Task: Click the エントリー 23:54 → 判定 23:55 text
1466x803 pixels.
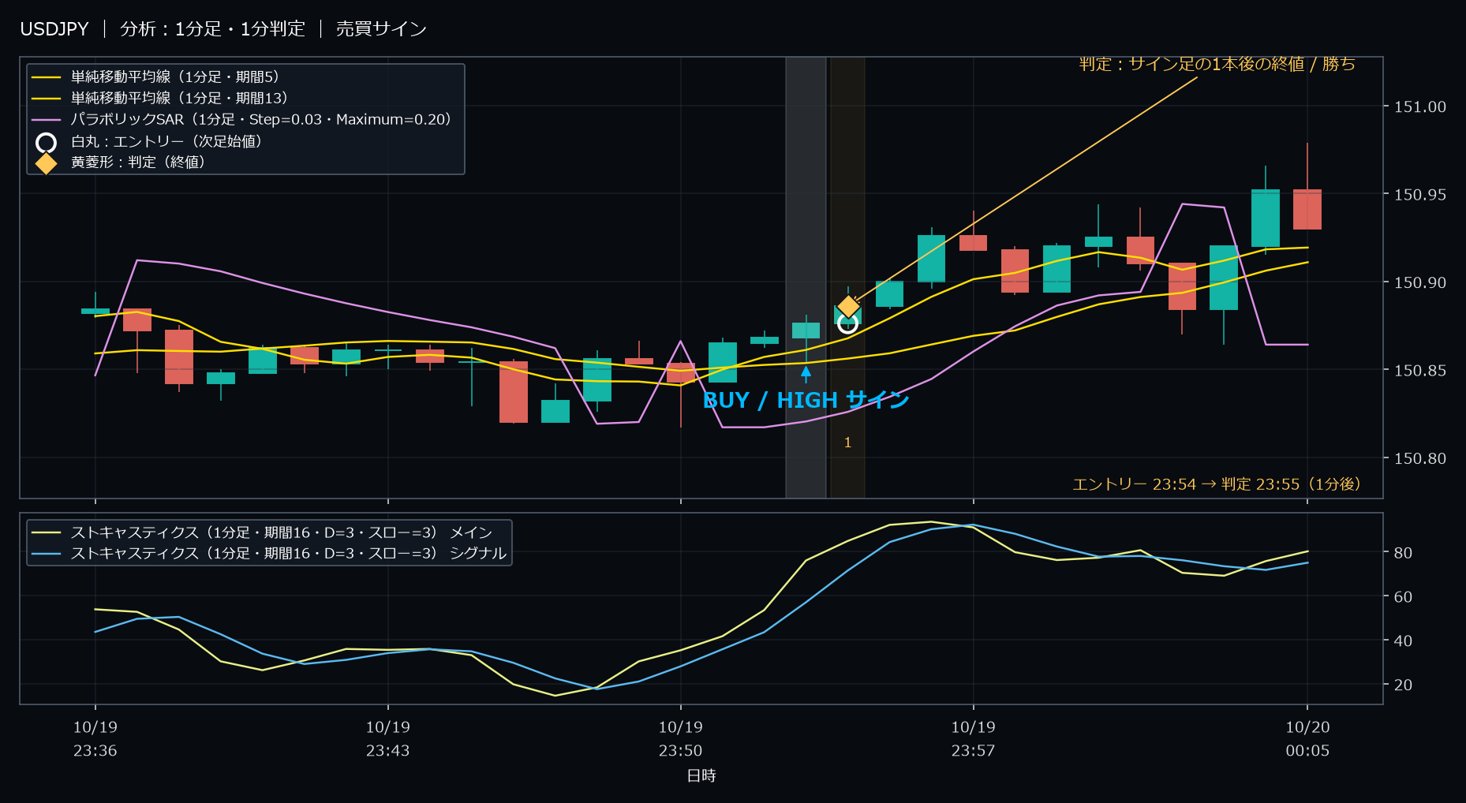Action: [1217, 484]
